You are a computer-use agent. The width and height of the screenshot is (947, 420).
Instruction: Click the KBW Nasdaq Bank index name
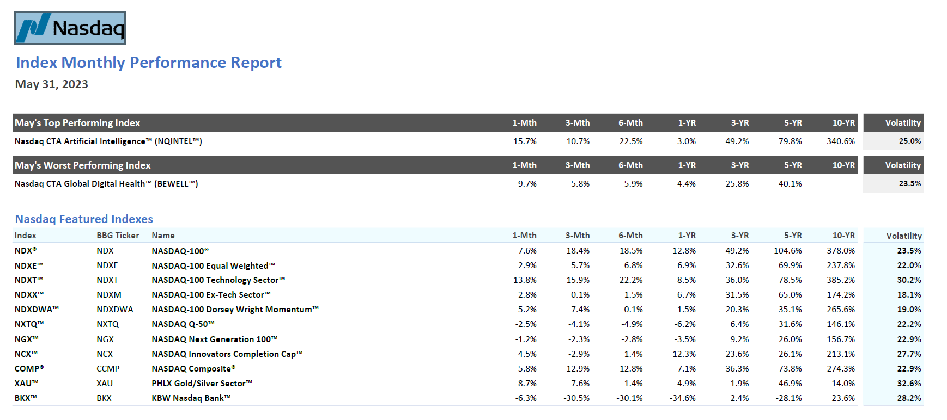pyautogui.click(x=191, y=398)
